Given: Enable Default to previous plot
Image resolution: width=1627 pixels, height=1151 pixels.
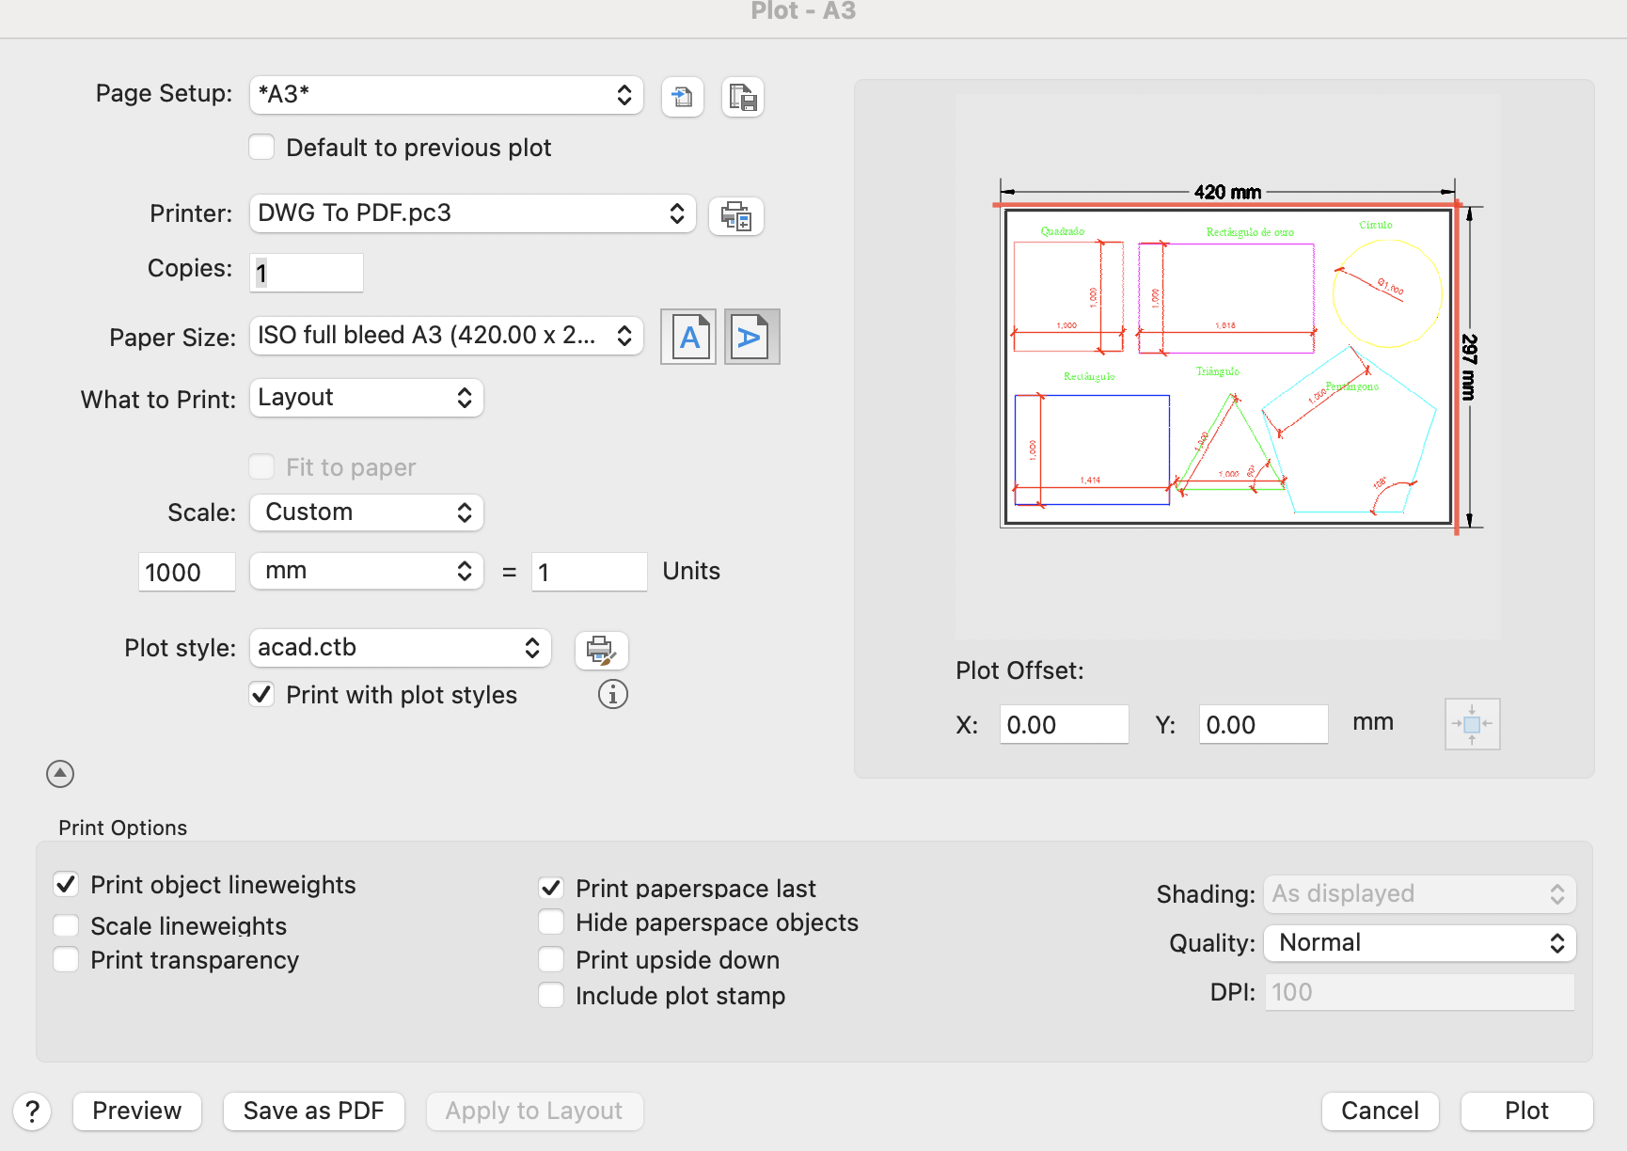Looking at the screenshot, I should coord(262,148).
